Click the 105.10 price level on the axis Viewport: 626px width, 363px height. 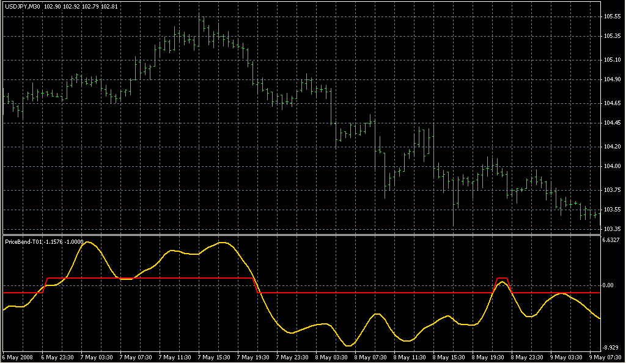pos(612,60)
